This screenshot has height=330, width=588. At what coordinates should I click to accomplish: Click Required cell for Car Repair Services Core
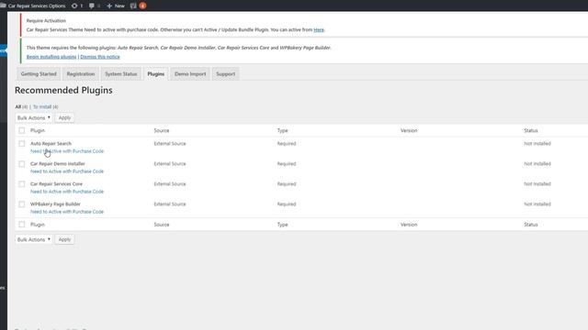point(287,184)
